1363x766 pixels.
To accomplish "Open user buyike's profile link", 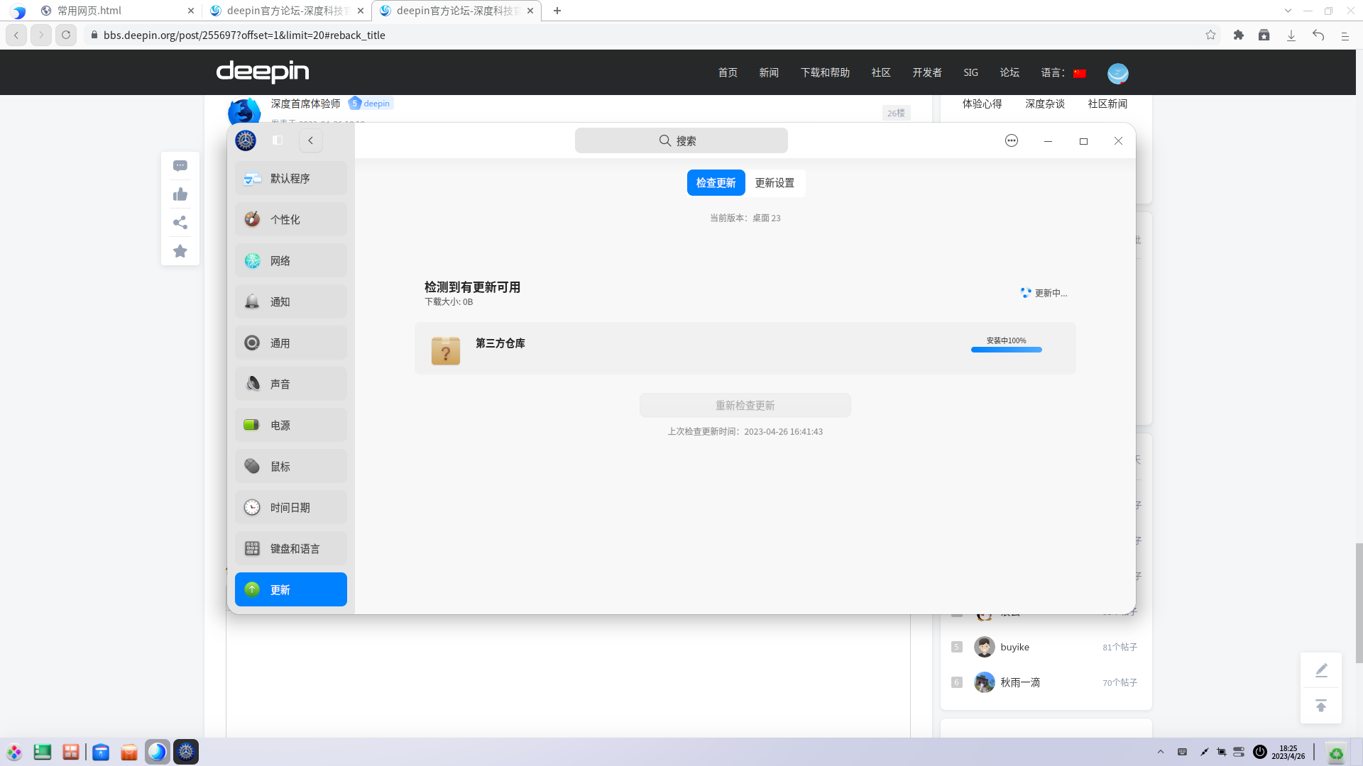I will tap(1014, 647).
